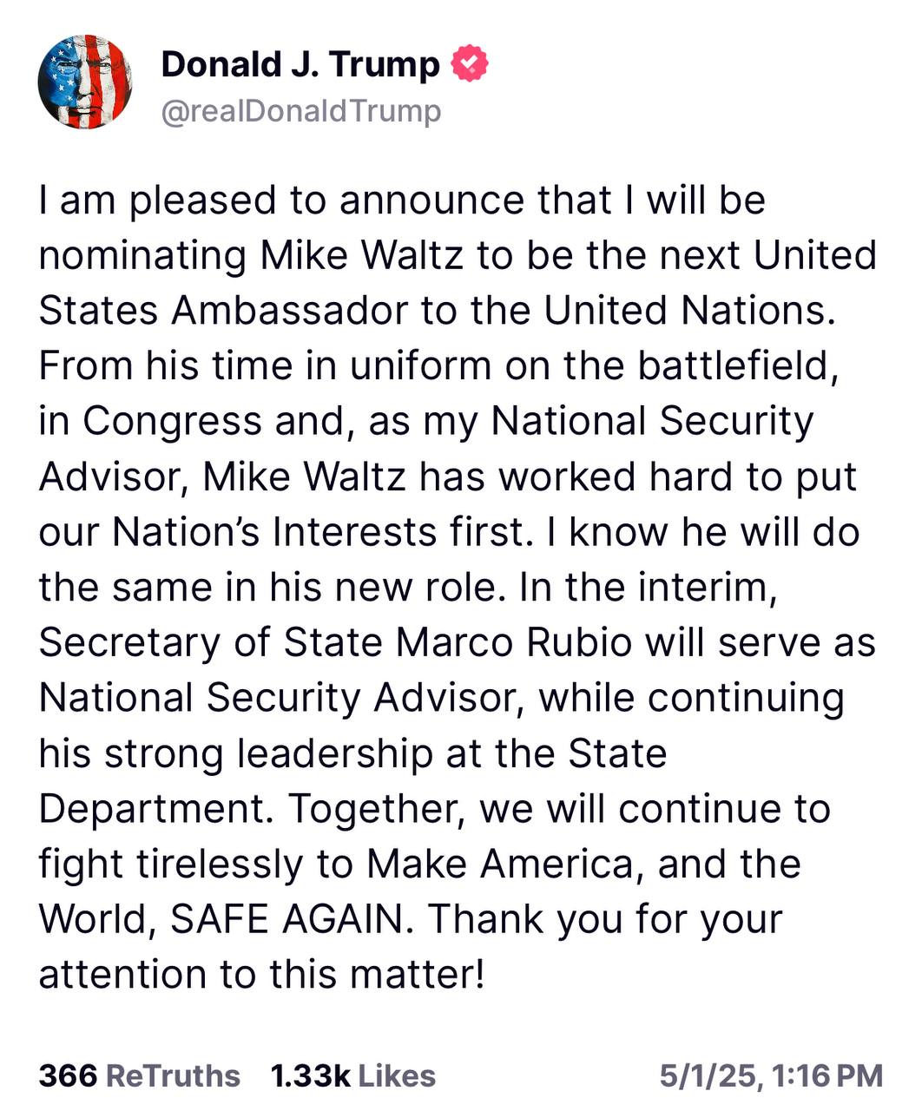View the 366 ReTruths list

pos(139,1075)
